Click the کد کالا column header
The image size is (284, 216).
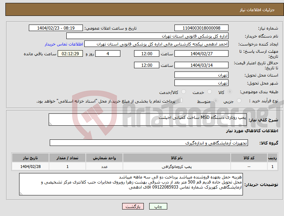pyautogui.click(x=249, y=158)
